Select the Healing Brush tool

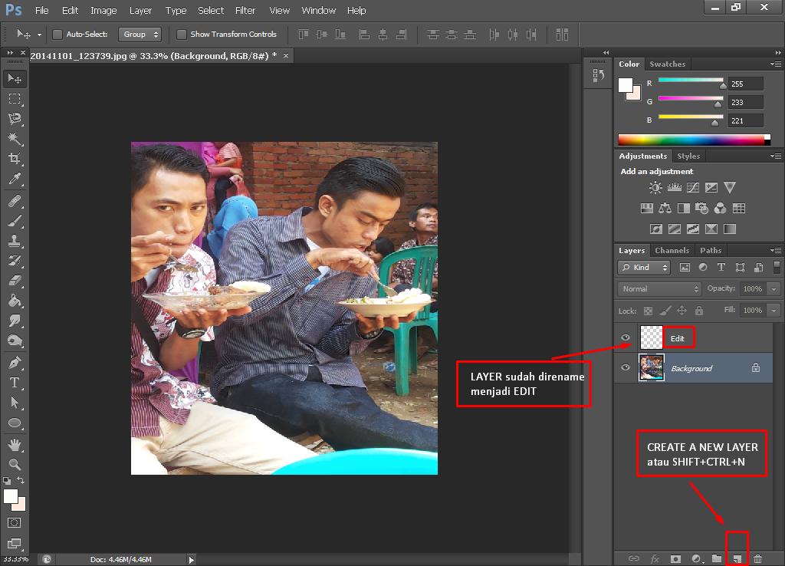15,201
